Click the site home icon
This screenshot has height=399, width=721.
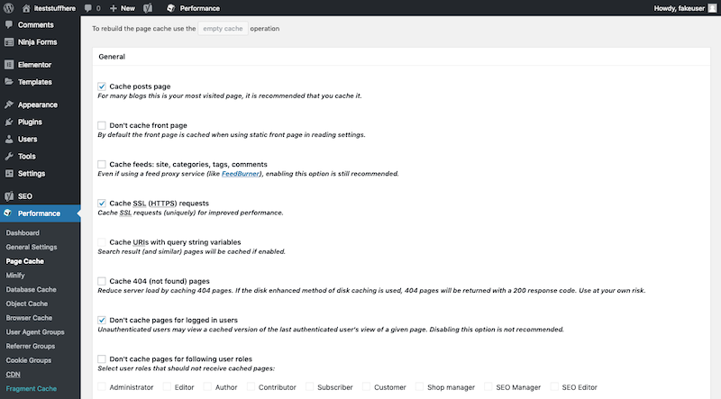click(26, 8)
